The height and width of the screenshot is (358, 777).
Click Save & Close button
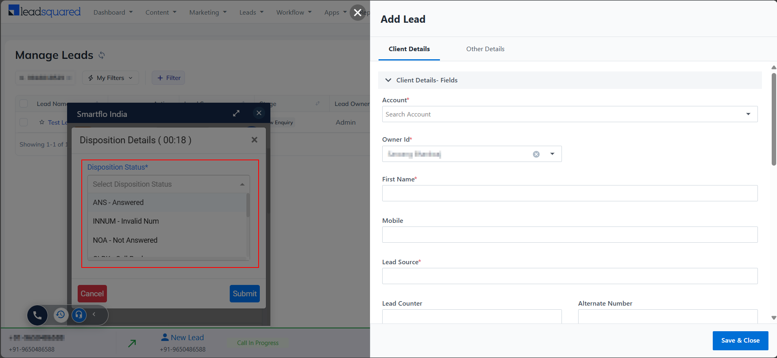coord(740,341)
